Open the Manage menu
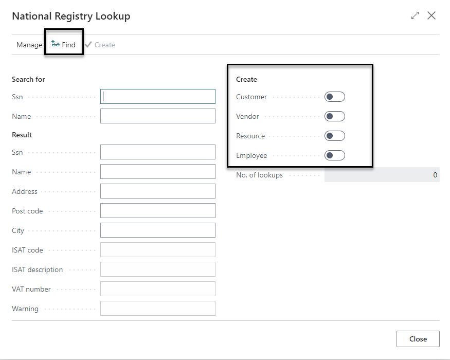Screen dimensions: 450x360 tap(29, 45)
